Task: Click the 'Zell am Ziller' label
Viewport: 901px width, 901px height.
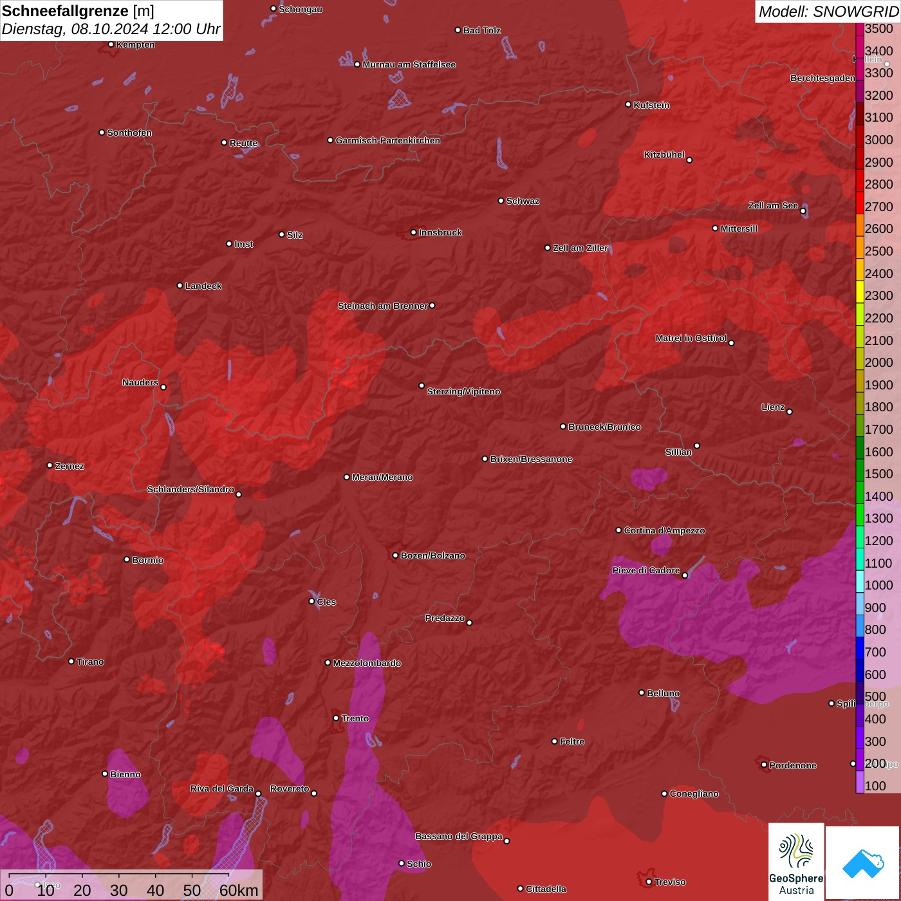Action: (581, 248)
